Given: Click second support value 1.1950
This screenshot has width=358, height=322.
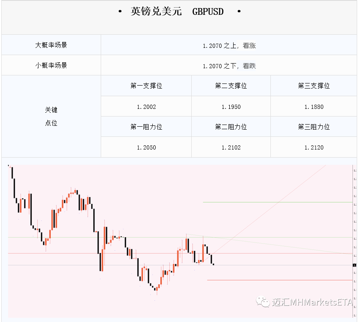Looking at the screenshot, I should click(x=231, y=106).
